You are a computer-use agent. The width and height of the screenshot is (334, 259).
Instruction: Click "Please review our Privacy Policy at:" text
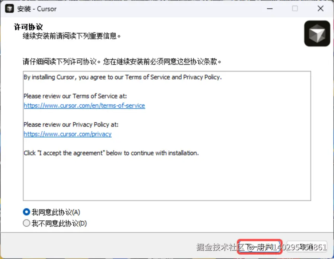tap(71, 125)
